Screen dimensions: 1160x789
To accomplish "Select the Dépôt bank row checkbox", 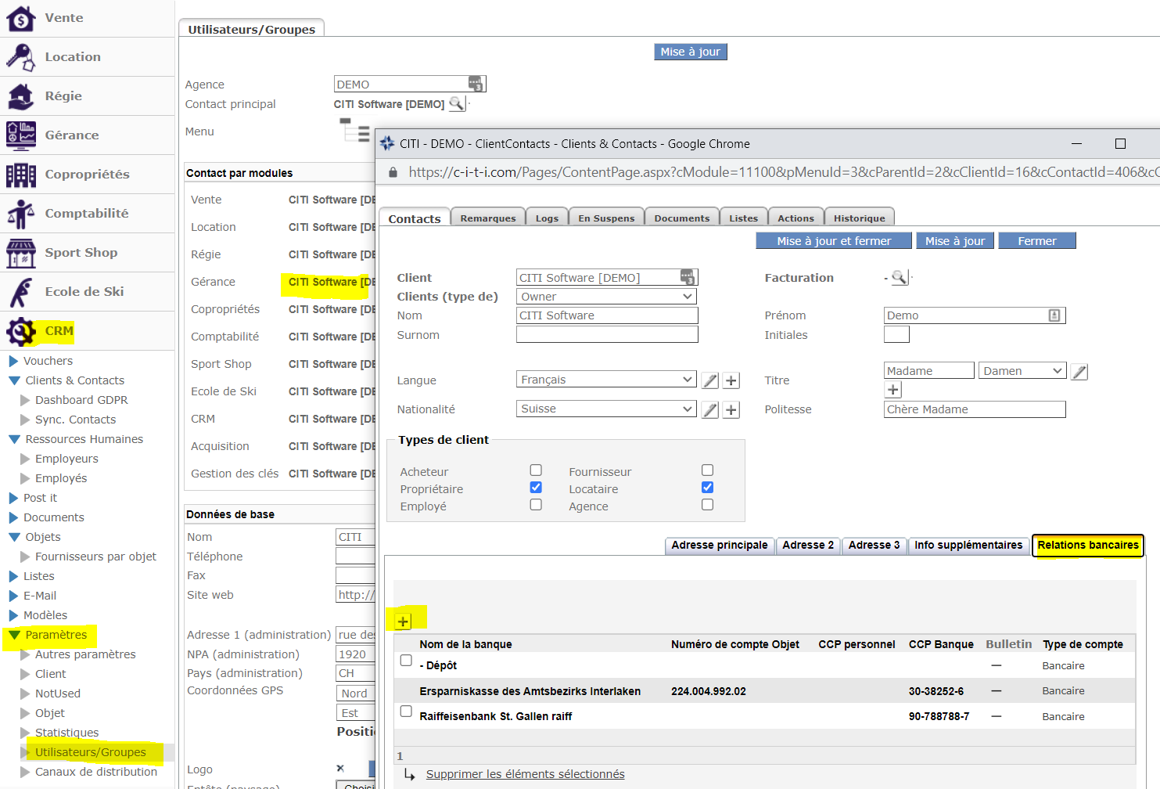I will point(406,660).
